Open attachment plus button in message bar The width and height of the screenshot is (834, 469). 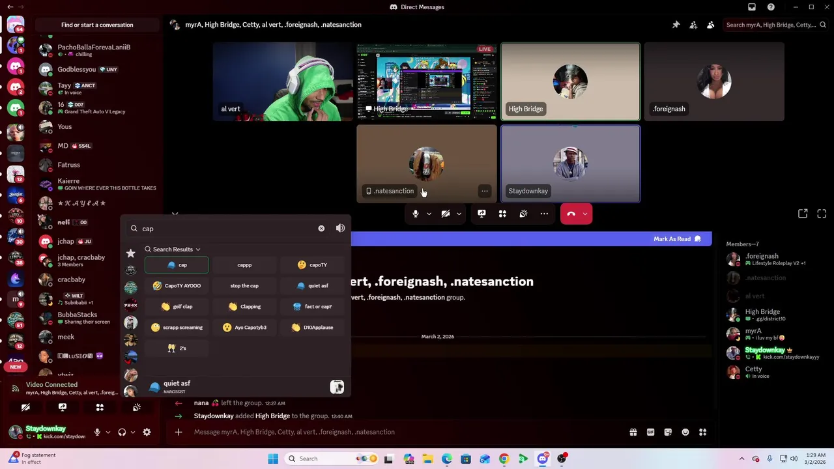click(x=178, y=432)
